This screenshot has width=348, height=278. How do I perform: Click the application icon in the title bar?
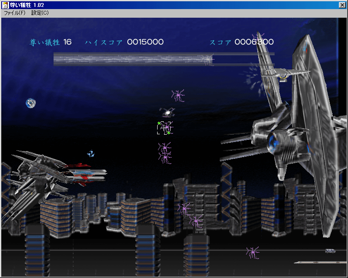point(5,5)
